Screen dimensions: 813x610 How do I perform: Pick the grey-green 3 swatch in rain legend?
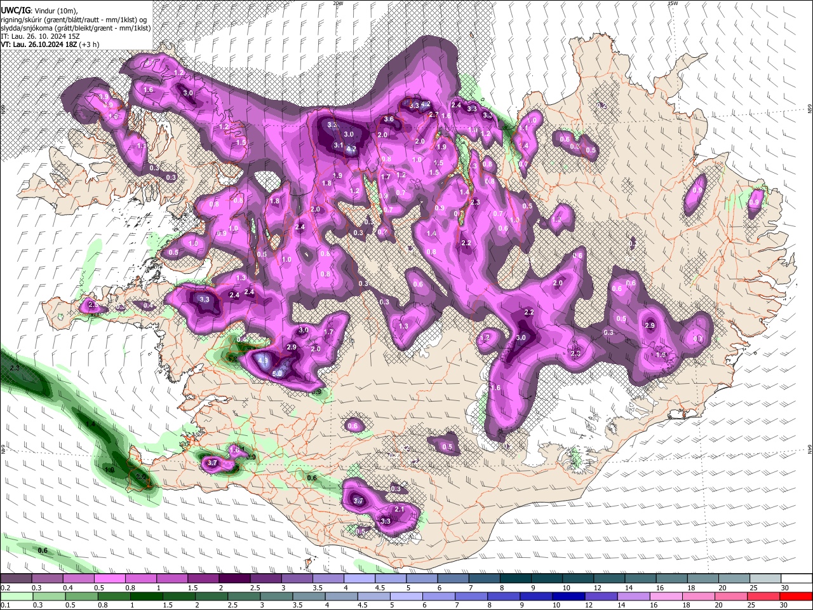(x=276, y=597)
